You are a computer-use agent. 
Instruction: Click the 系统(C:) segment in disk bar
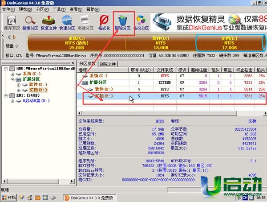pyautogui.click(x=77, y=43)
